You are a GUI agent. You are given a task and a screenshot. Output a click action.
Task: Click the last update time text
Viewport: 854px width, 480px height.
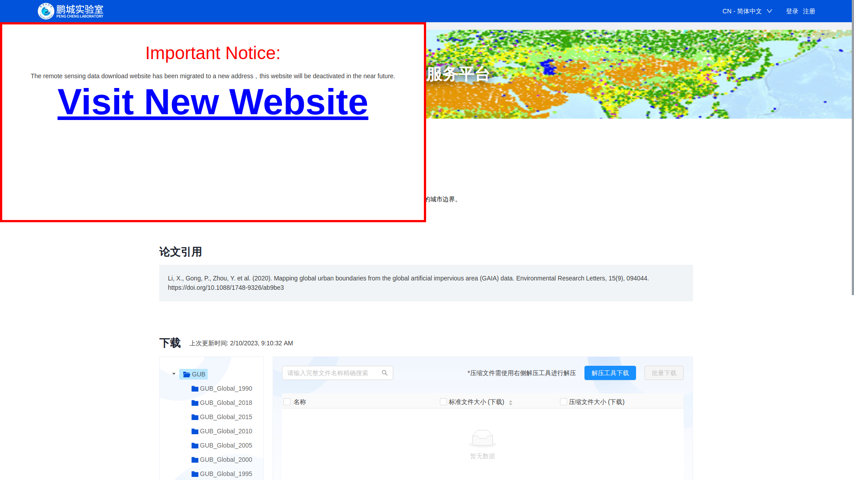[x=241, y=343]
